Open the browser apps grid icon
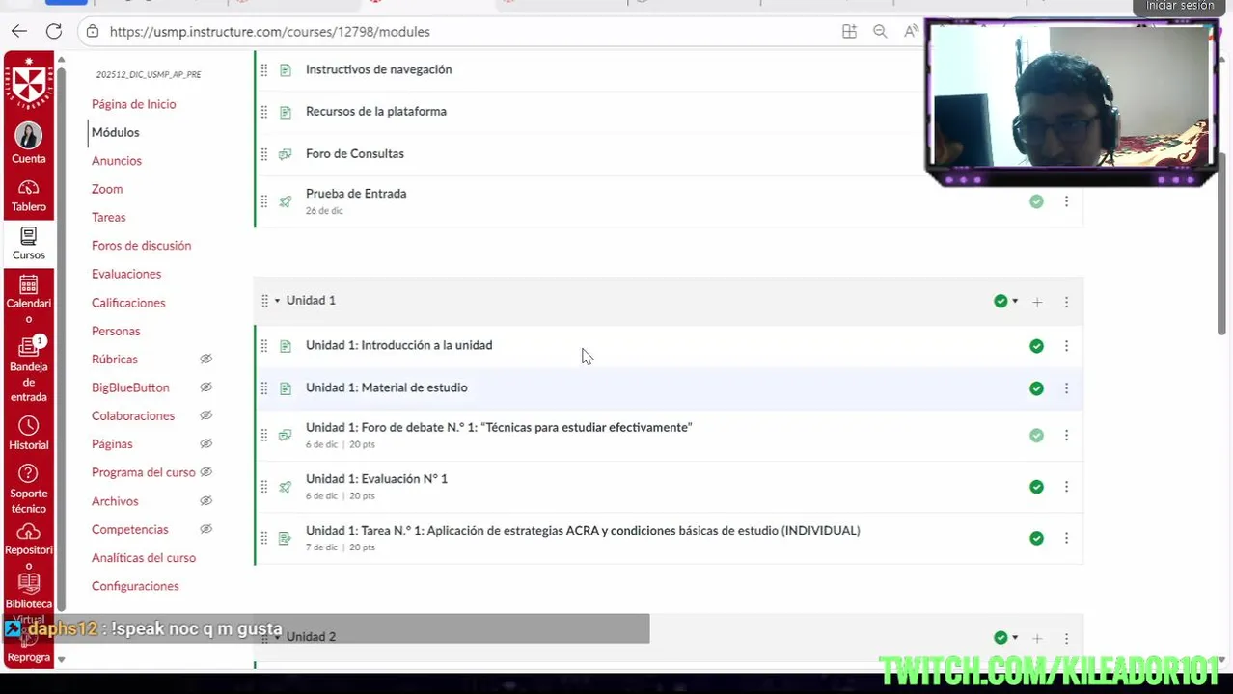The width and height of the screenshot is (1233, 694). (849, 32)
